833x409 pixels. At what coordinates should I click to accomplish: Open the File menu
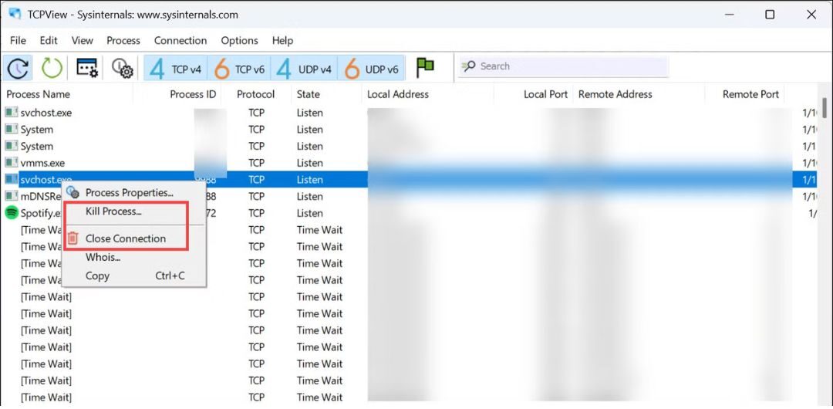click(18, 40)
